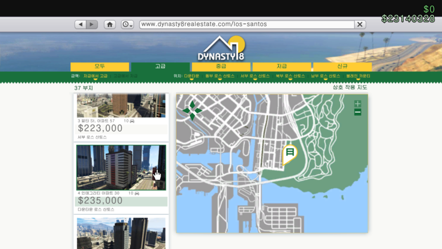Open the third property thumbnail below $235,000
This screenshot has width=442, height=249.
(x=121, y=233)
